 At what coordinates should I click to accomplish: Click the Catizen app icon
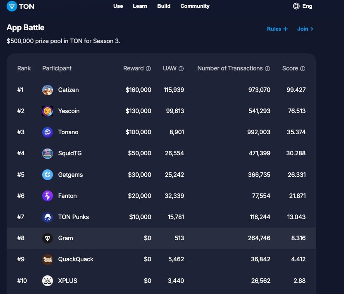48,90
